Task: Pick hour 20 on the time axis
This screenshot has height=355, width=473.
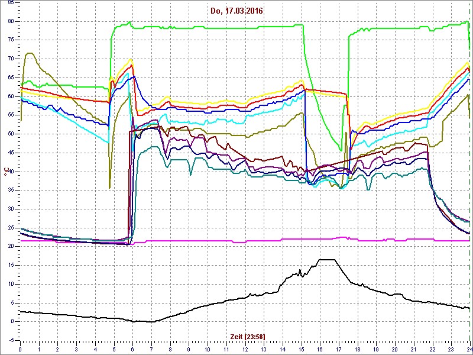Action: [x=394, y=349]
